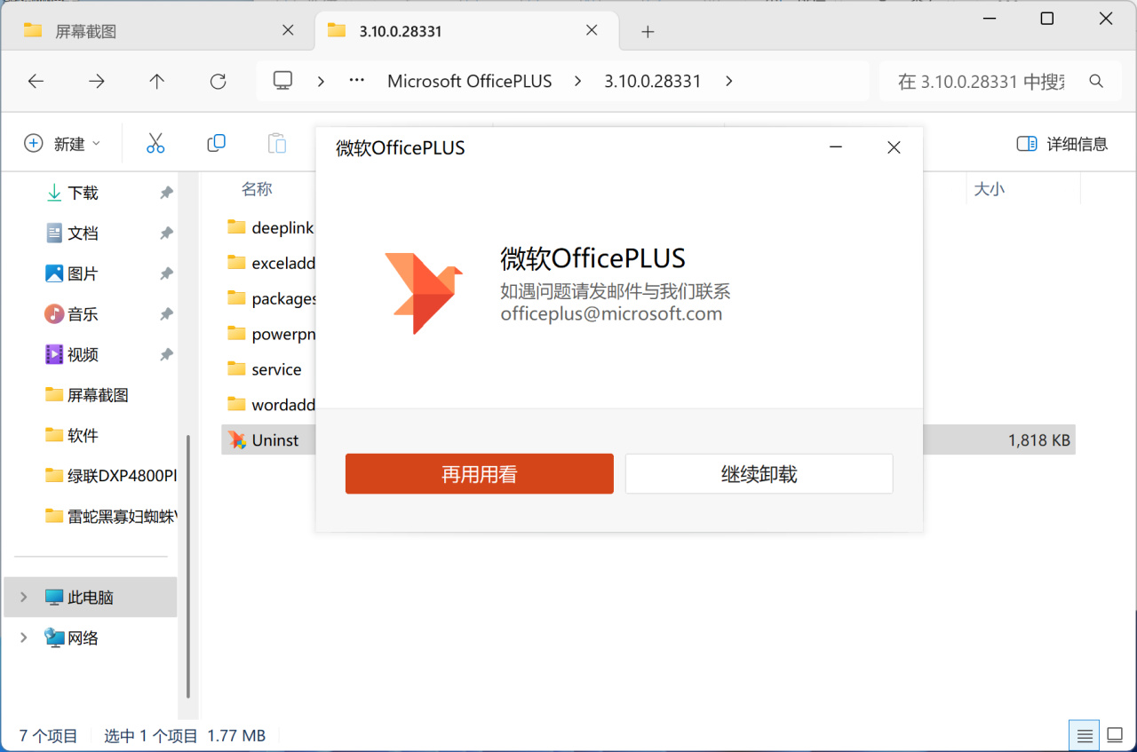Click the deeplink folder icon

pyautogui.click(x=236, y=227)
